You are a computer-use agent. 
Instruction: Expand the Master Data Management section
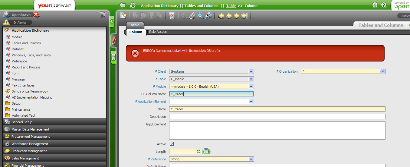pyautogui.click(x=54, y=129)
